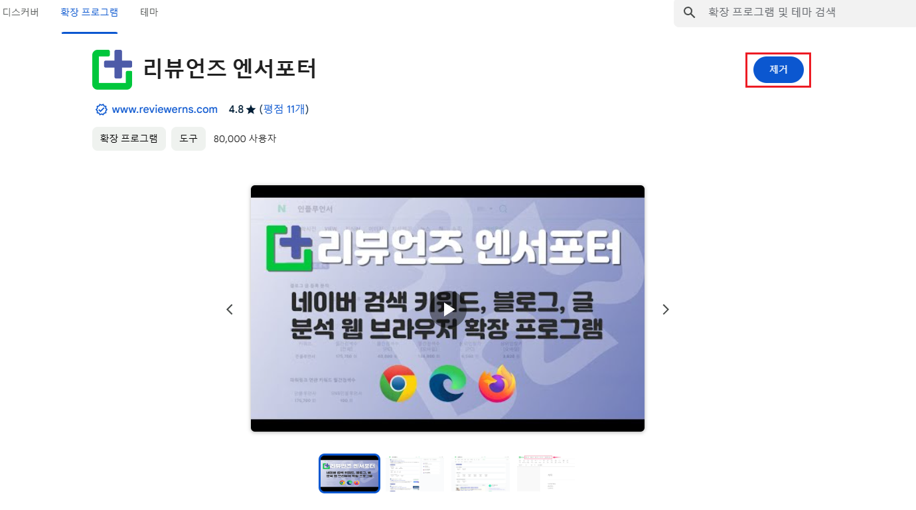The image size is (916, 510).
Task: Click the rating star icon
Action: tap(251, 110)
